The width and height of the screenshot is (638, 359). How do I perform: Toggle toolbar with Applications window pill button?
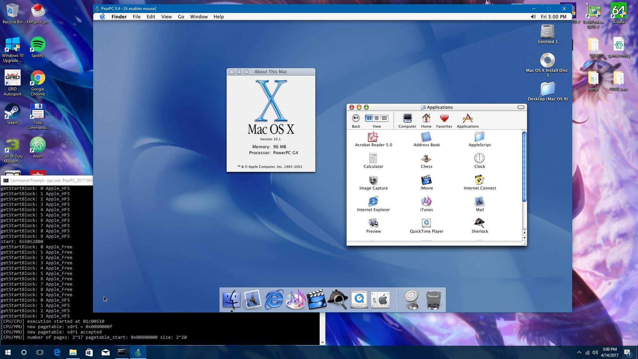521,107
